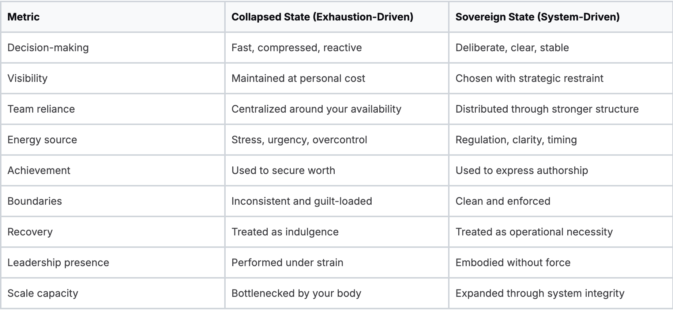Viewport: 673px width, 310px height.
Task: Click the Sovereign State (System-Driven) header
Action: (537, 17)
